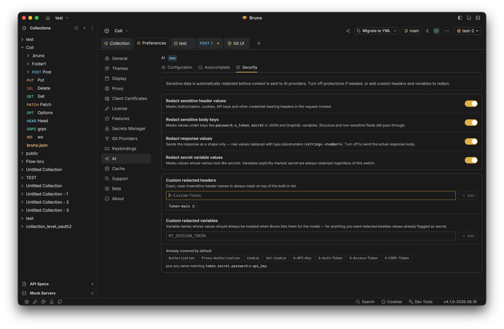This screenshot has height=329, width=504.
Task: Open Secrets Manager preferences
Action: tap(126, 129)
